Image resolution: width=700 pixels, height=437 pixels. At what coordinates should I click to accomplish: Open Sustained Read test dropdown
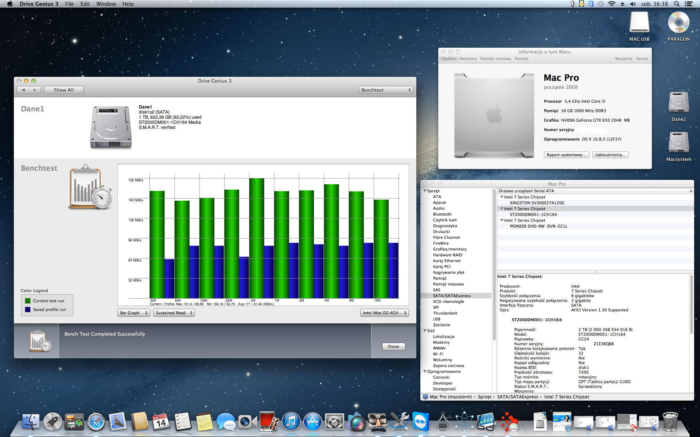coord(174,313)
